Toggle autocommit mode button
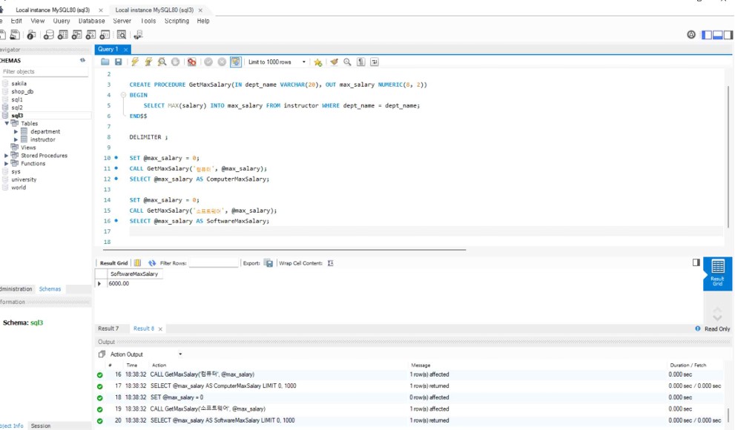 (235, 62)
